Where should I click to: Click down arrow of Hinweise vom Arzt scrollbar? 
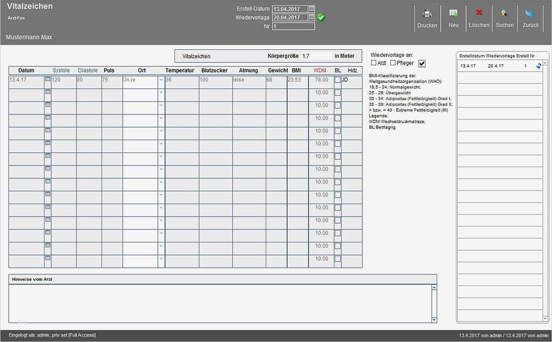coord(434,320)
